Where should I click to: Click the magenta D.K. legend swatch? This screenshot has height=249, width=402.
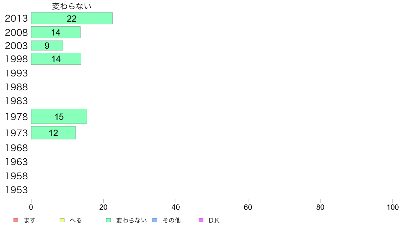[x=201, y=220]
